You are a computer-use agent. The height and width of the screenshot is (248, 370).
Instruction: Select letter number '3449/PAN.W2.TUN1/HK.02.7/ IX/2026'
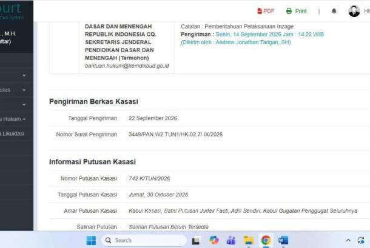[x=175, y=135]
